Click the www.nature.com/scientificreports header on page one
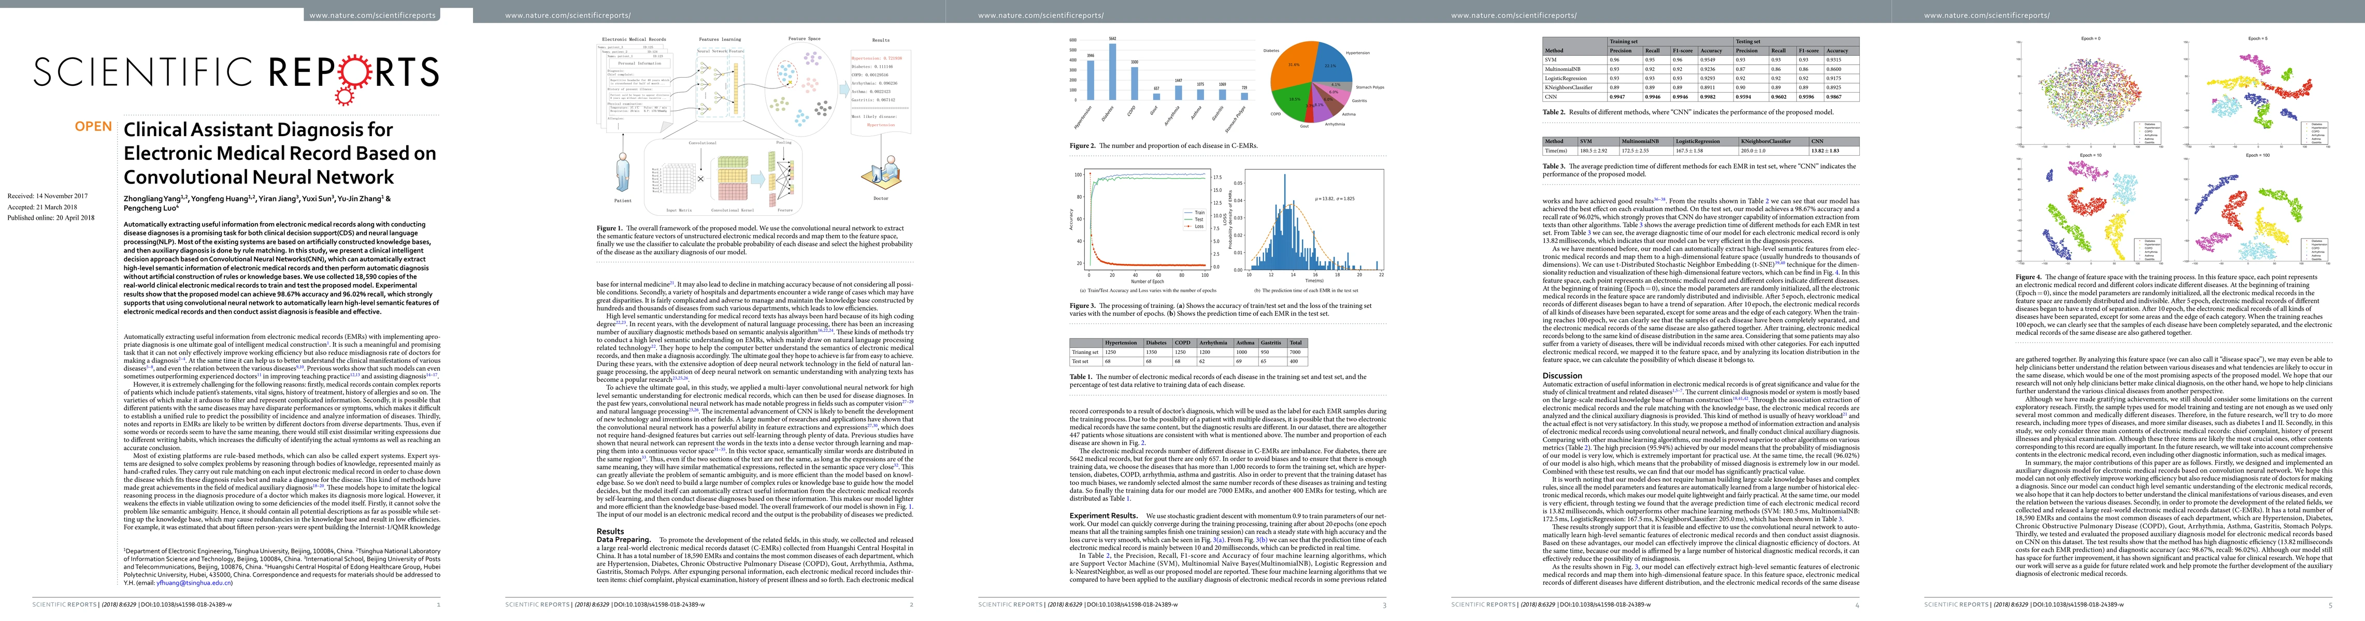 372,16
